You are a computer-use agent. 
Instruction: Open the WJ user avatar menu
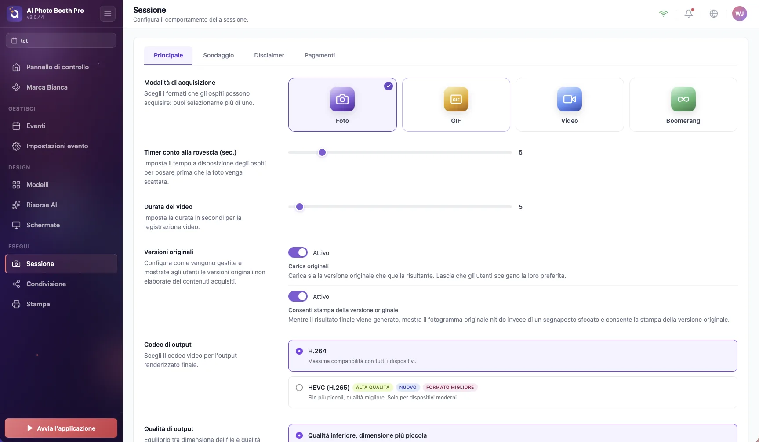click(x=740, y=14)
